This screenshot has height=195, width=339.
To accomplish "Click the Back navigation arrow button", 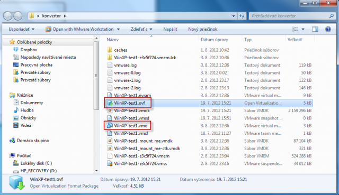I will (7, 16).
